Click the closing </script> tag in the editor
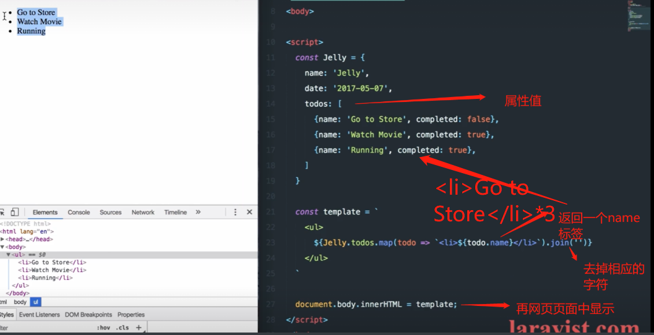The image size is (654, 335). coord(307,320)
